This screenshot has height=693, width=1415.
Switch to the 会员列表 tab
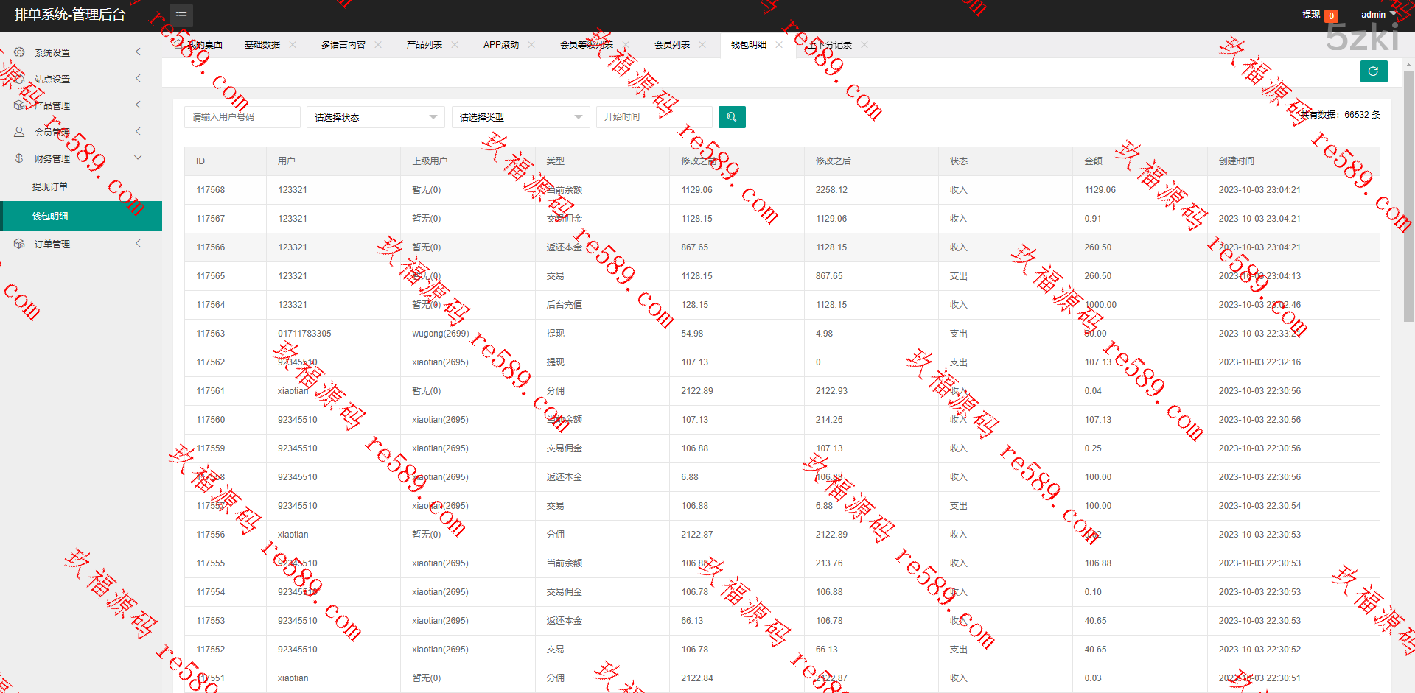[671, 45]
